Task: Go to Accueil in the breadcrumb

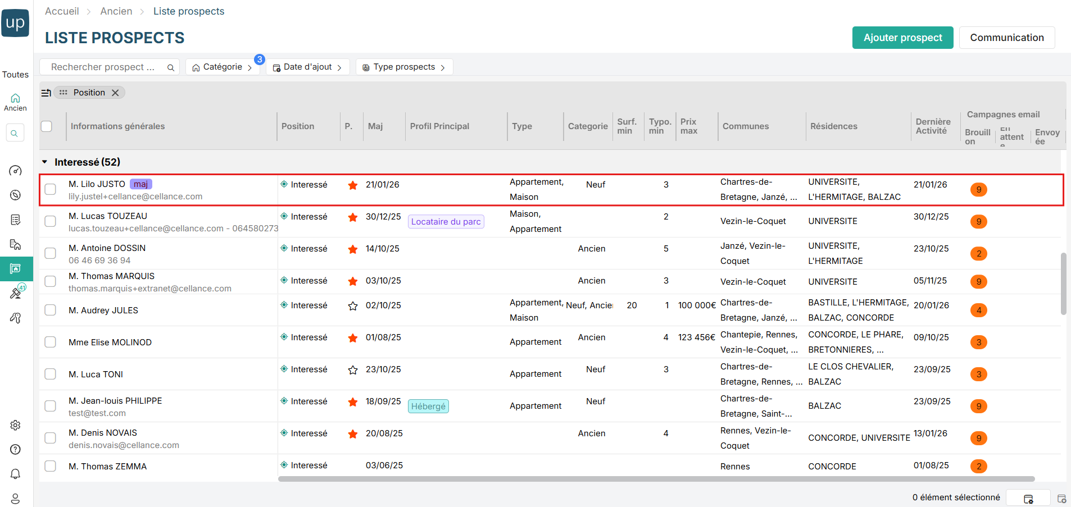Action: (x=62, y=11)
